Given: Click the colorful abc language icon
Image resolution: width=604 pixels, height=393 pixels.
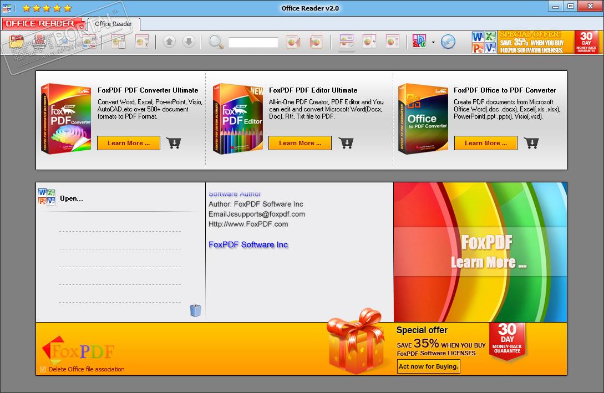Looking at the screenshot, I should tap(419, 41).
